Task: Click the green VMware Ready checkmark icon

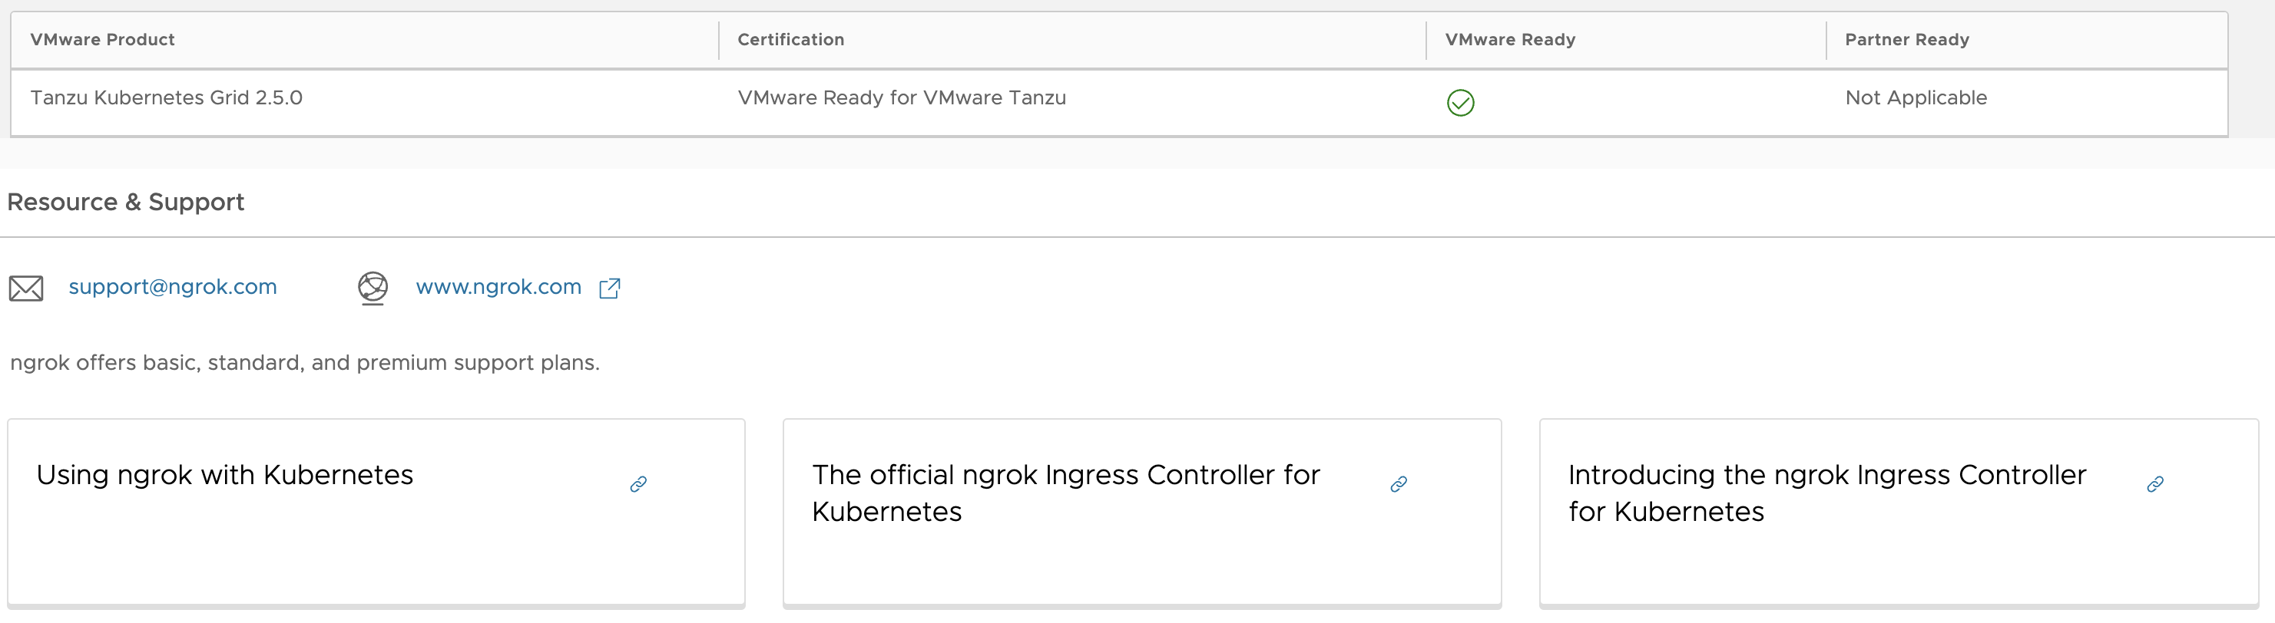Action: click(1460, 104)
